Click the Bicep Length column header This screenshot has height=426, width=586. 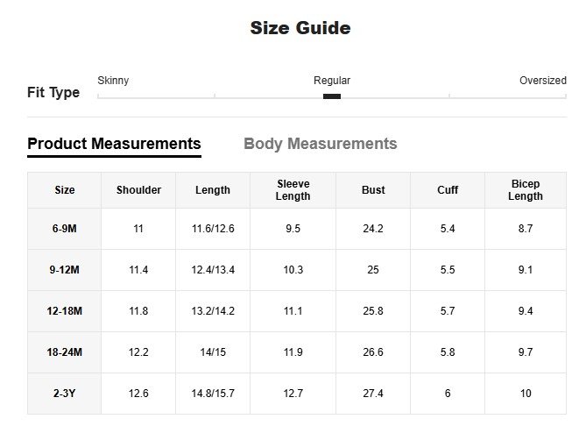(525, 190)
